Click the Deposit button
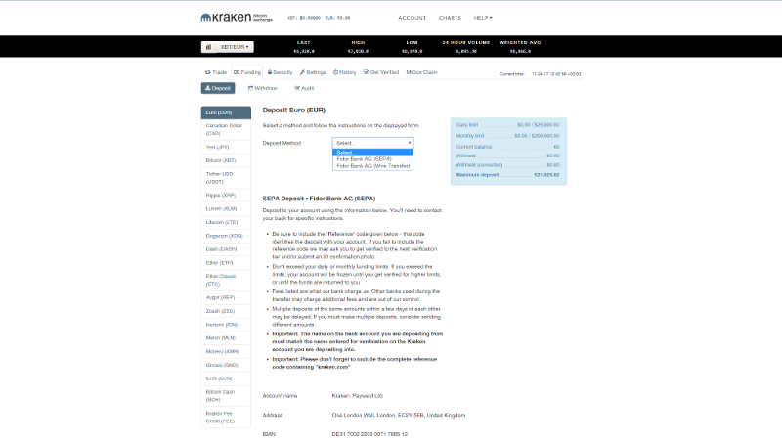The height and width of the screenshot is (443, 782). point(218,88)
